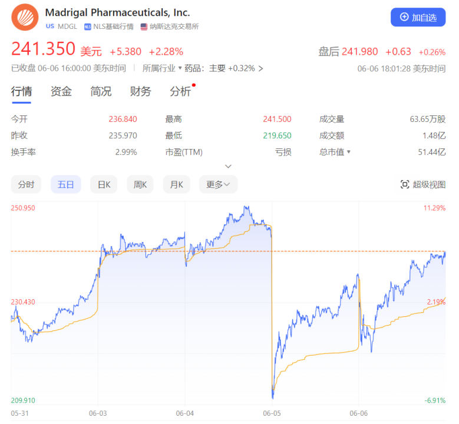This screenshot has height=424, width=459.
Task: Switch to the 资金 tab
Action: click(x=61, y=91)
